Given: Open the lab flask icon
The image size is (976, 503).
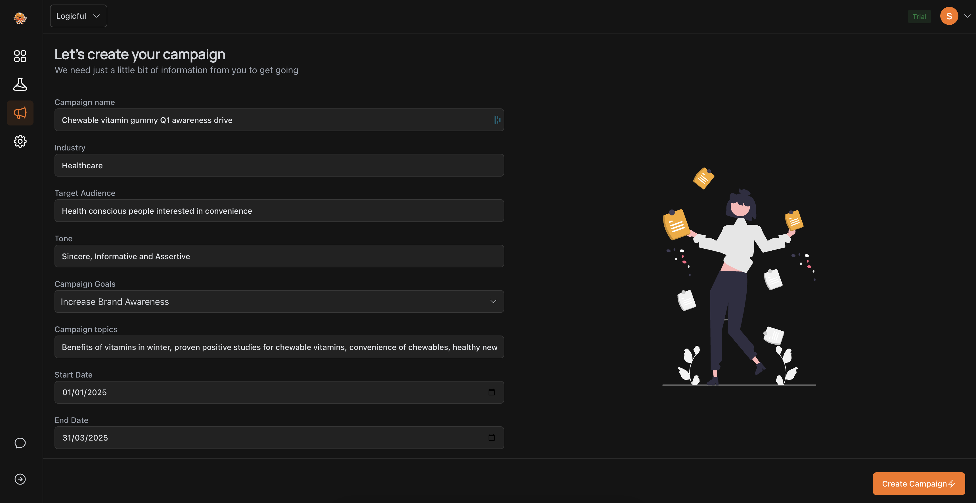Looking at the screenshot, I should click(x=20, y=85).
